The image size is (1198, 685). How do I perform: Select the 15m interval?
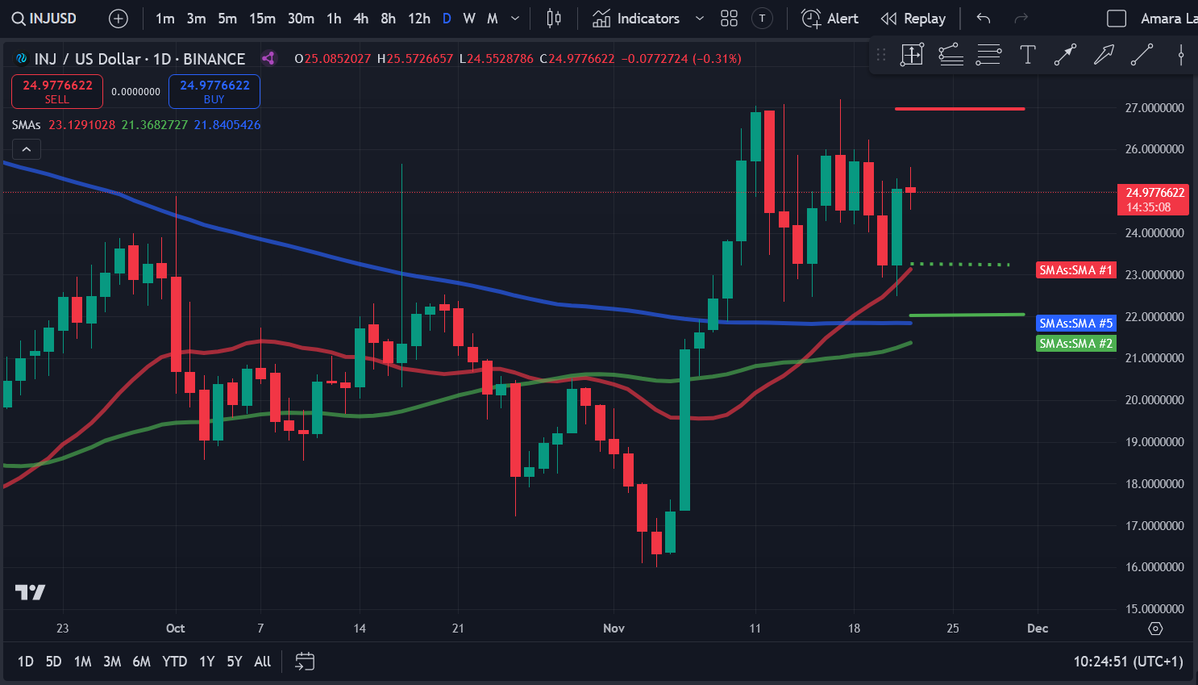(x=262, y=19)
